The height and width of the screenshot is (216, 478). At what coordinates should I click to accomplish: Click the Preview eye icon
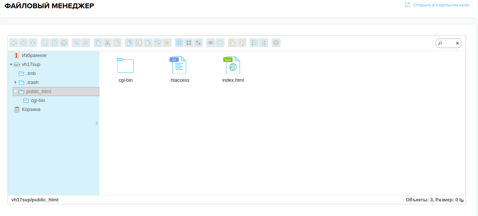click(x=211, y=43)
